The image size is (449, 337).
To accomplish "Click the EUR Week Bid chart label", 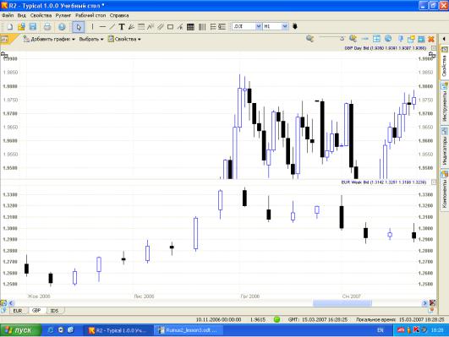I will click(384, 182).
